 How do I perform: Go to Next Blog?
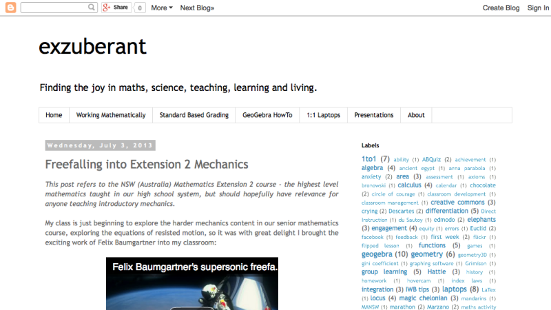(x=197, y=8)
